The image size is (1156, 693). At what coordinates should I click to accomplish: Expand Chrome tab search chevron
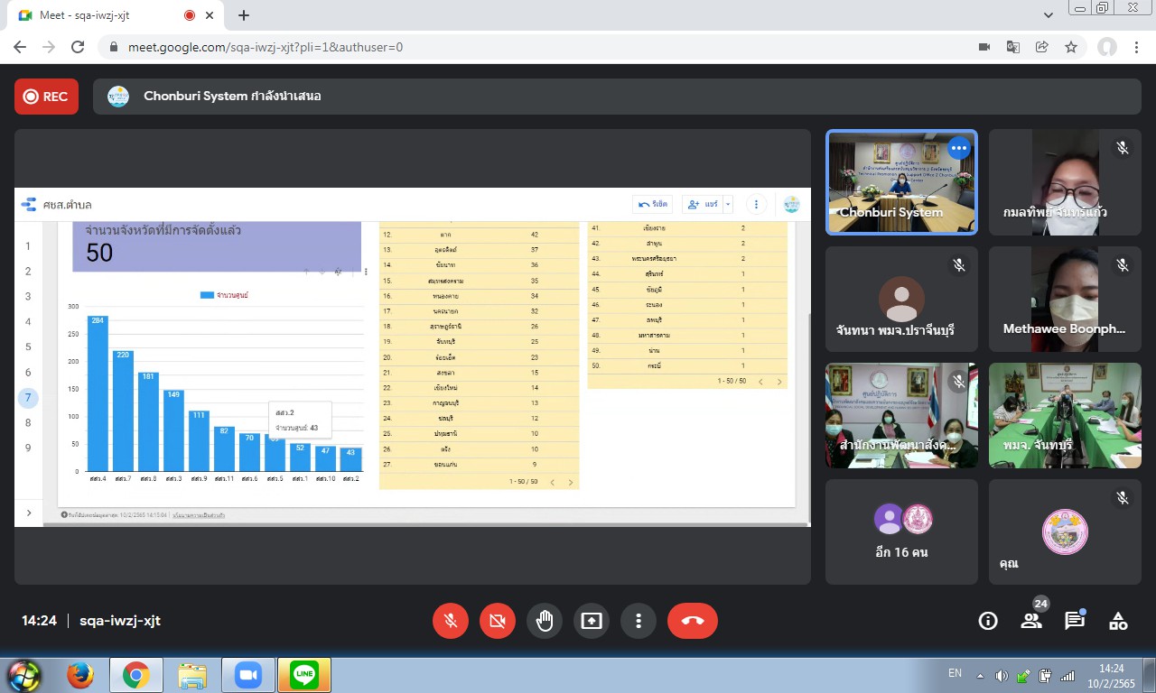(1049, 15)
